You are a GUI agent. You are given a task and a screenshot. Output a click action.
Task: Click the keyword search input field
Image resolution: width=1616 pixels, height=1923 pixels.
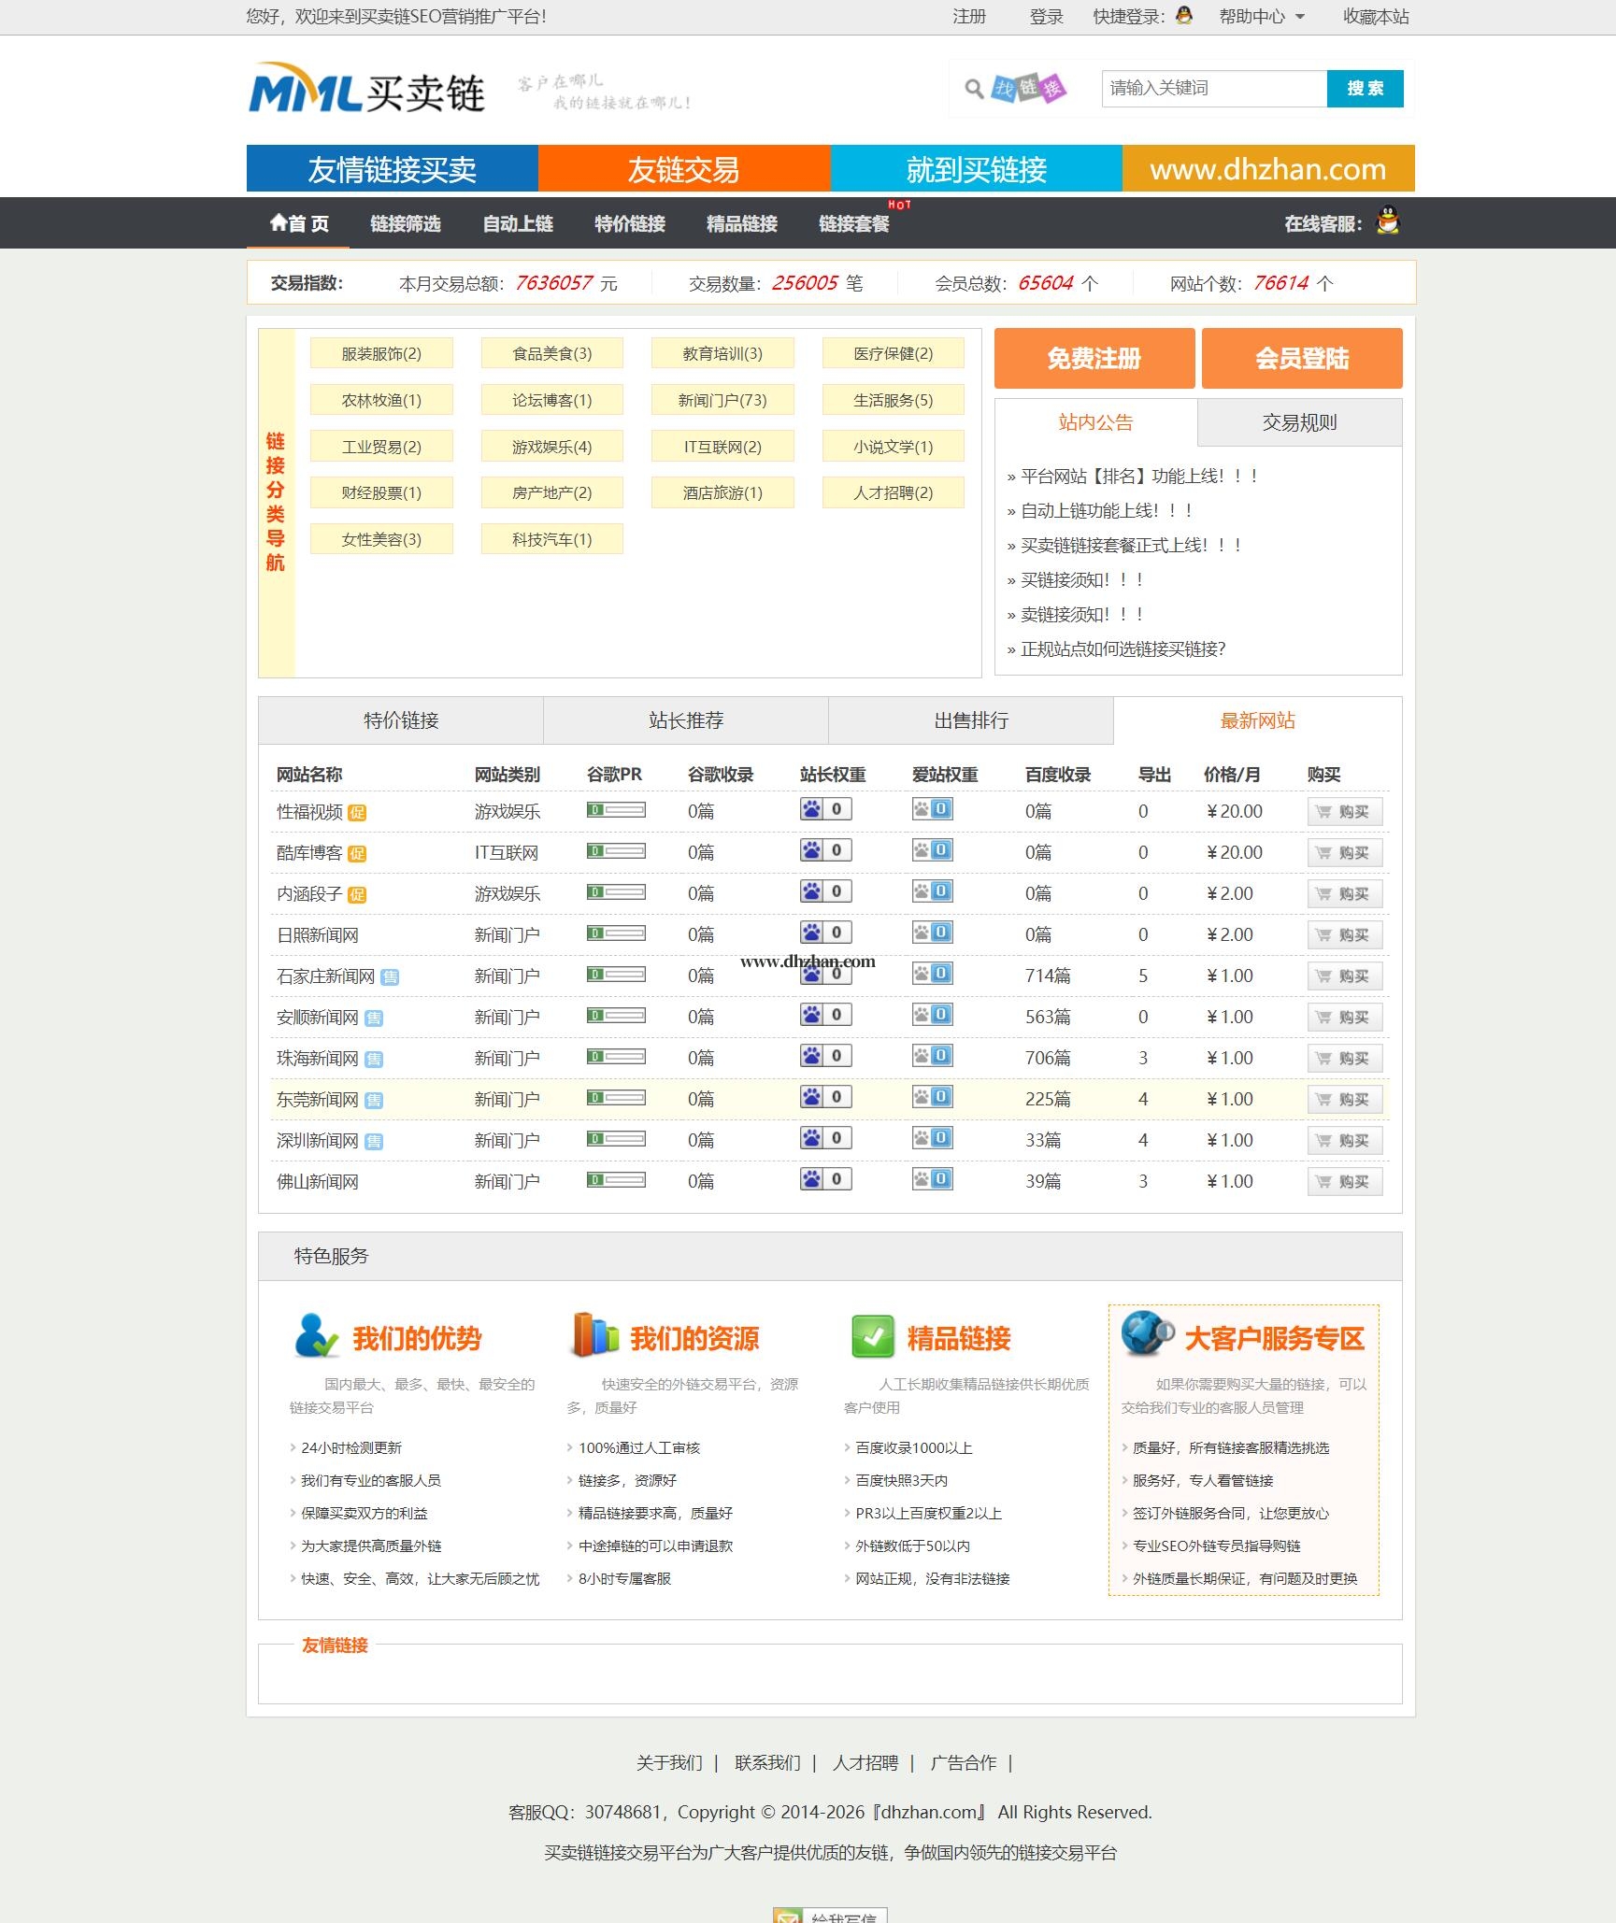(1213, 89)
